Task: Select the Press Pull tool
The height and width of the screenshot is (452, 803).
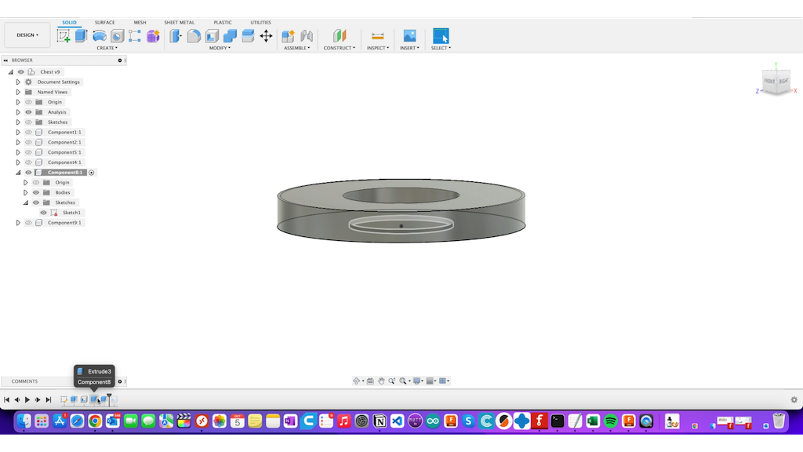Action: point(176,36)
